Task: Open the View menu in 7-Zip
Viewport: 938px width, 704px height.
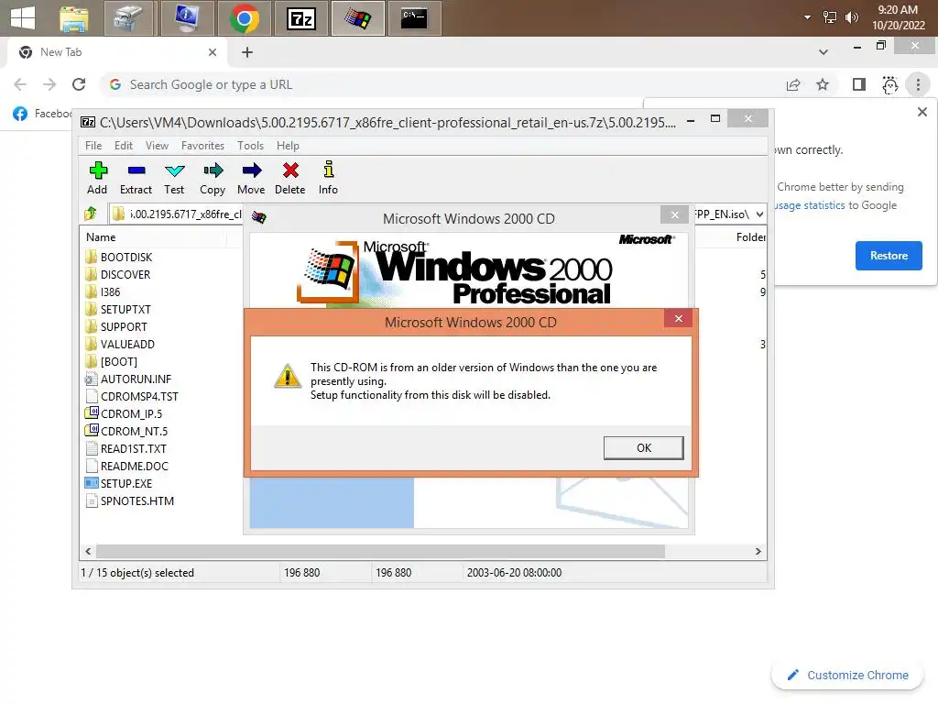Action: click(x=157, y=146)
